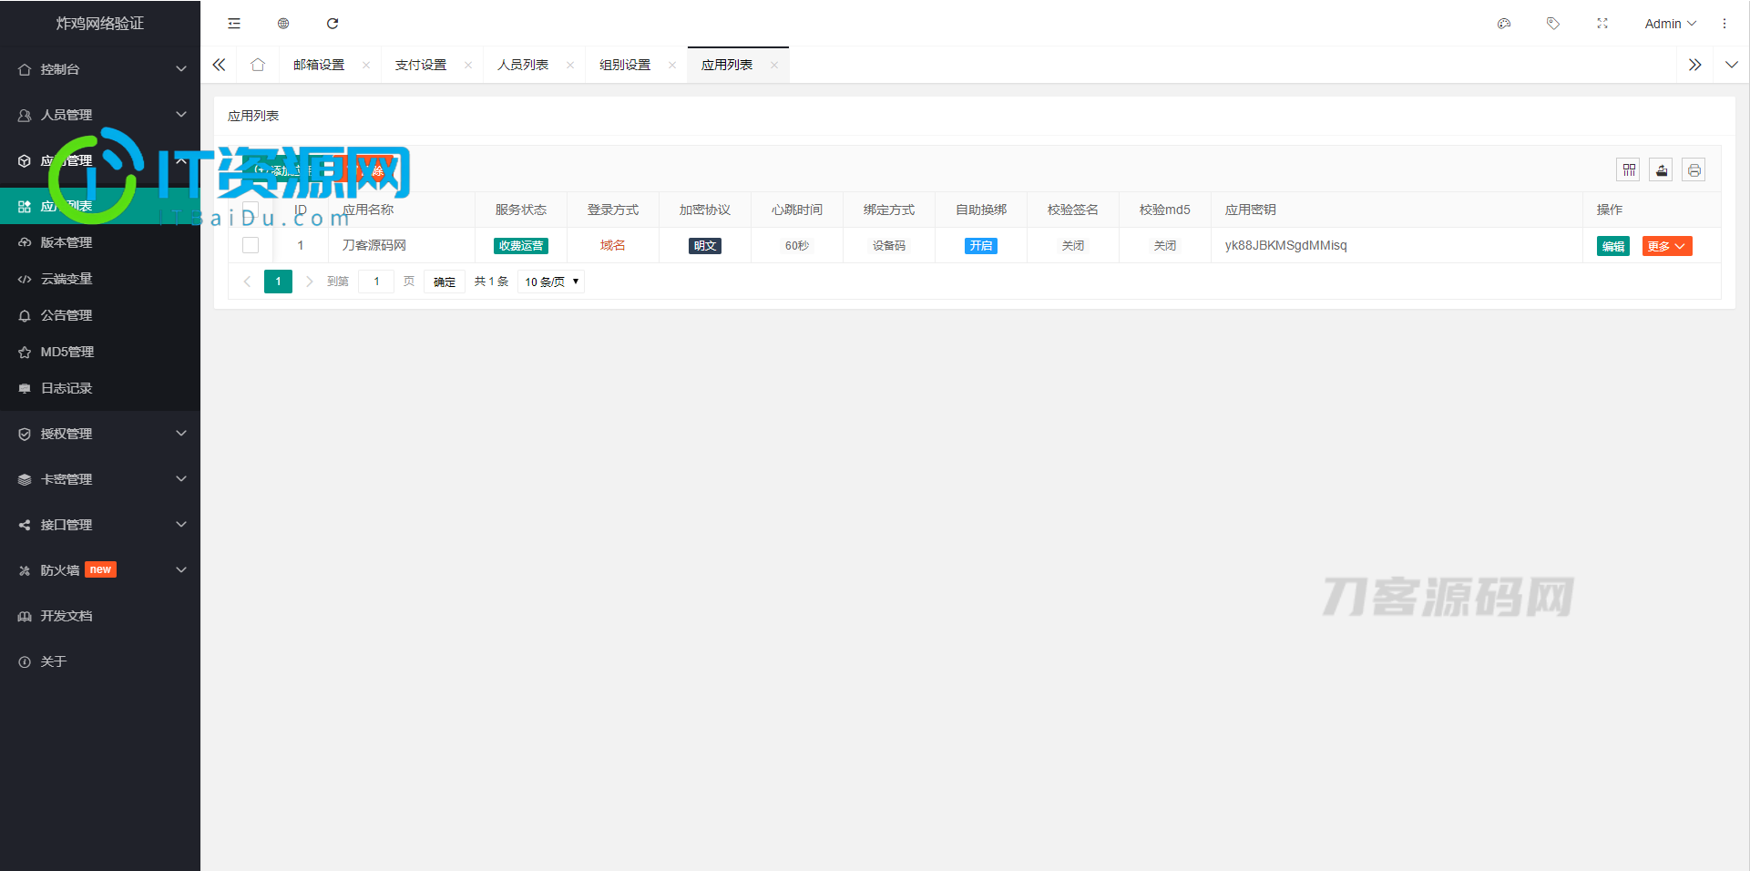
Task: Open the website globe icon in header
Action: tap(283, 24)
